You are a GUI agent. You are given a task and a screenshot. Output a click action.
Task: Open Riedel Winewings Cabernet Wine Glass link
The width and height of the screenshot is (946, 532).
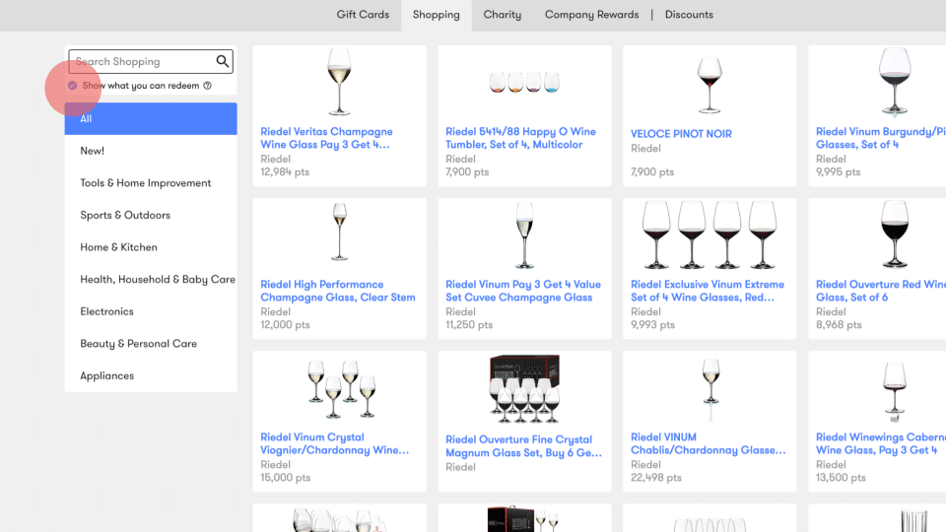coord(880,443)
